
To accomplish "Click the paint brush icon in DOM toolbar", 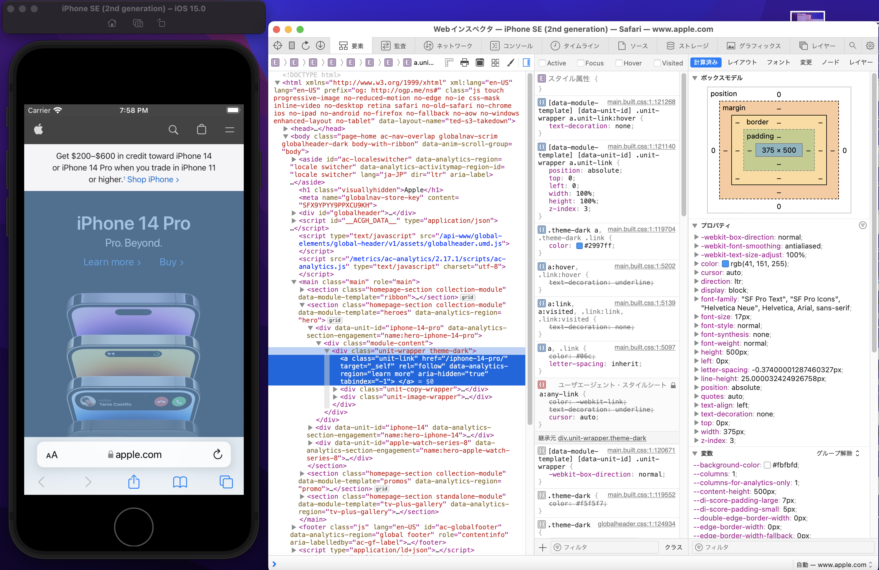I will 511,63.
